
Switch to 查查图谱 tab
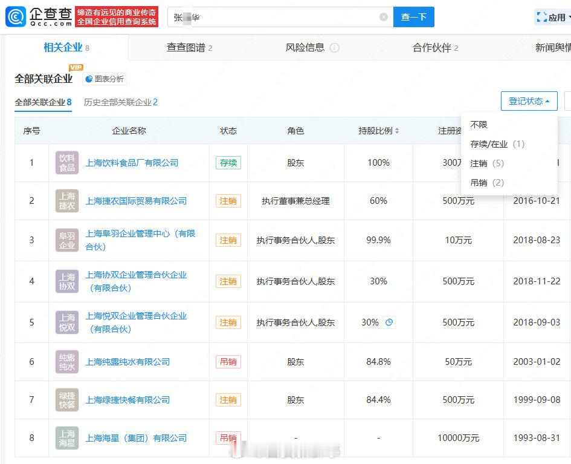click(189, 48)
